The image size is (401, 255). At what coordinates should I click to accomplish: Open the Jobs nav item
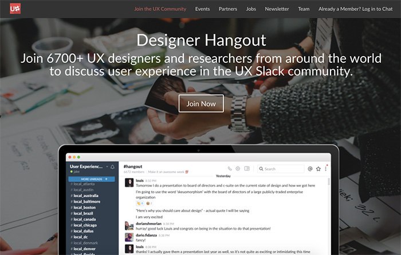tap(251, 9)
